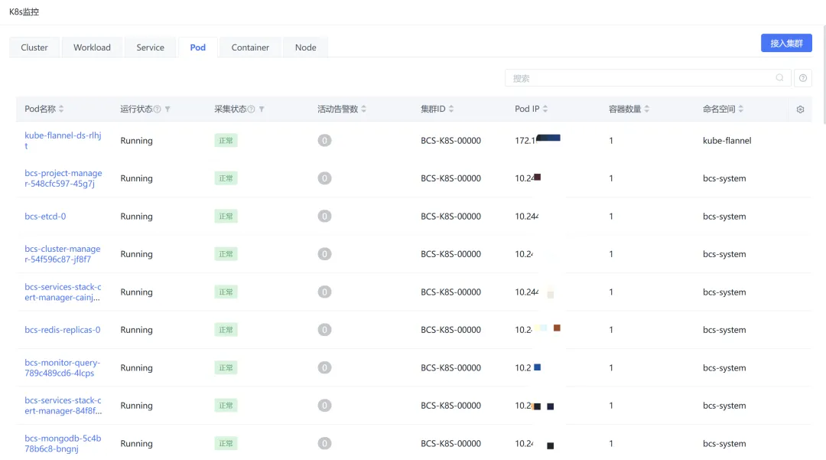
Task: Click the alert count badge for bcs-etcd-0
Action: 325,217
